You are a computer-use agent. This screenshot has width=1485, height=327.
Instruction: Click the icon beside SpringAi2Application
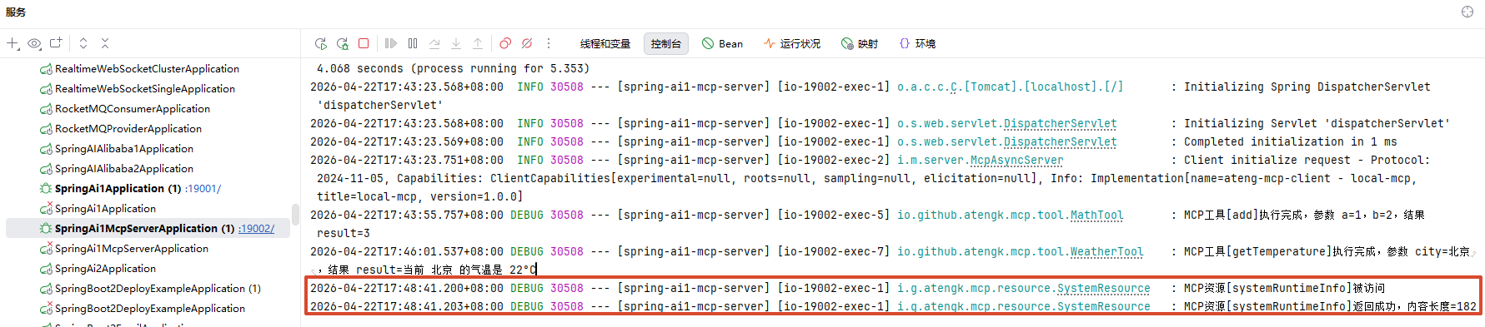point(46,269)
